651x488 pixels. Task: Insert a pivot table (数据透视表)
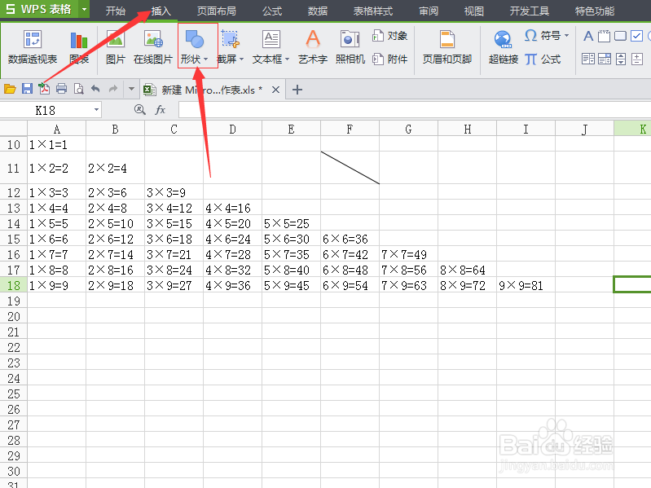pos(33,47)
